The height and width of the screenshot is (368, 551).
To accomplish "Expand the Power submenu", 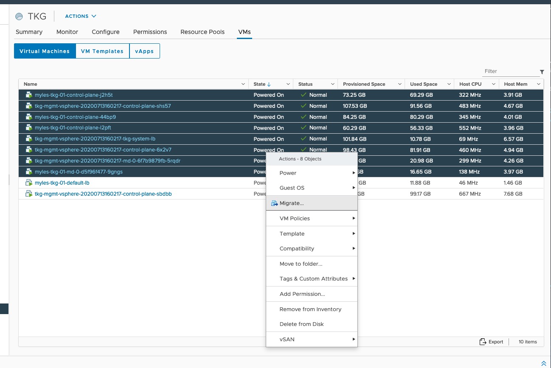I will point(312,173).
